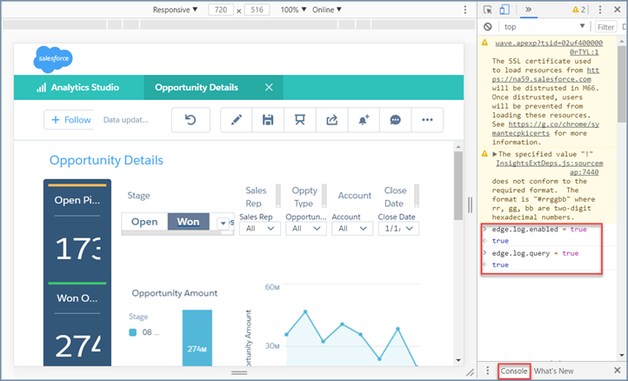Open the InsightsExtDeps.js source map link
Image resolution: width=628 pixels, height=381 pixels.
click(x=549, y=168)
